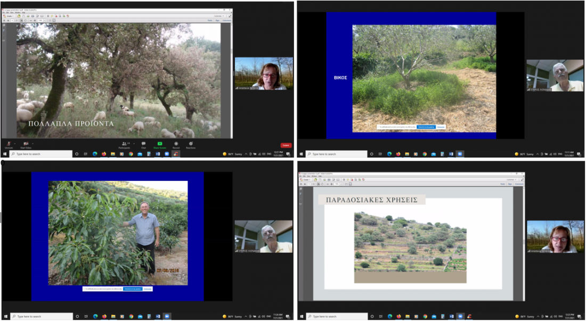Open Comment pane in bottom-right Acrobat window

pos(518,184)
